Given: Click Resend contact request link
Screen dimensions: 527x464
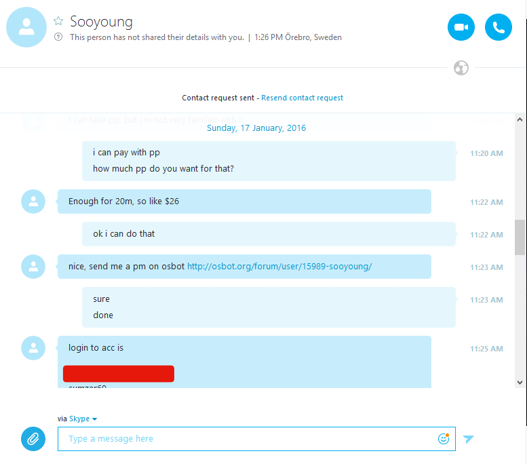Looking at the screenshot, I should pyautogui.click(x=302, y=98).
